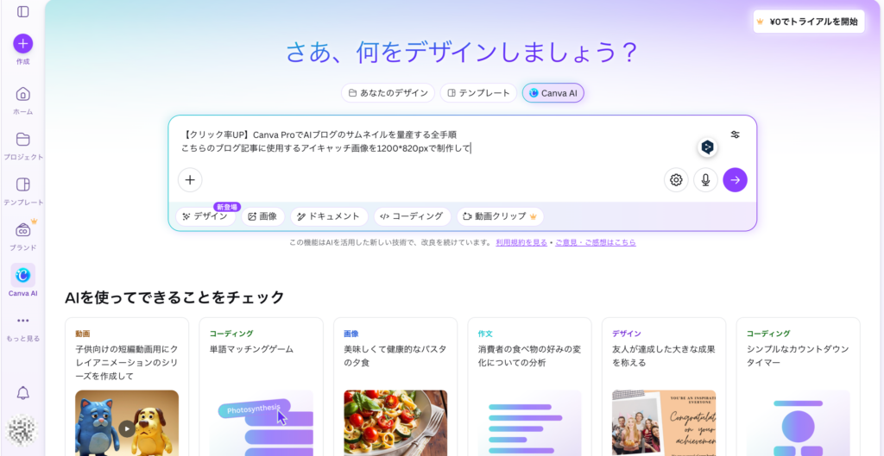This screenshot has width=884, height=456.
Task: Click the plus attachment button in prompt
Action: 190,180
